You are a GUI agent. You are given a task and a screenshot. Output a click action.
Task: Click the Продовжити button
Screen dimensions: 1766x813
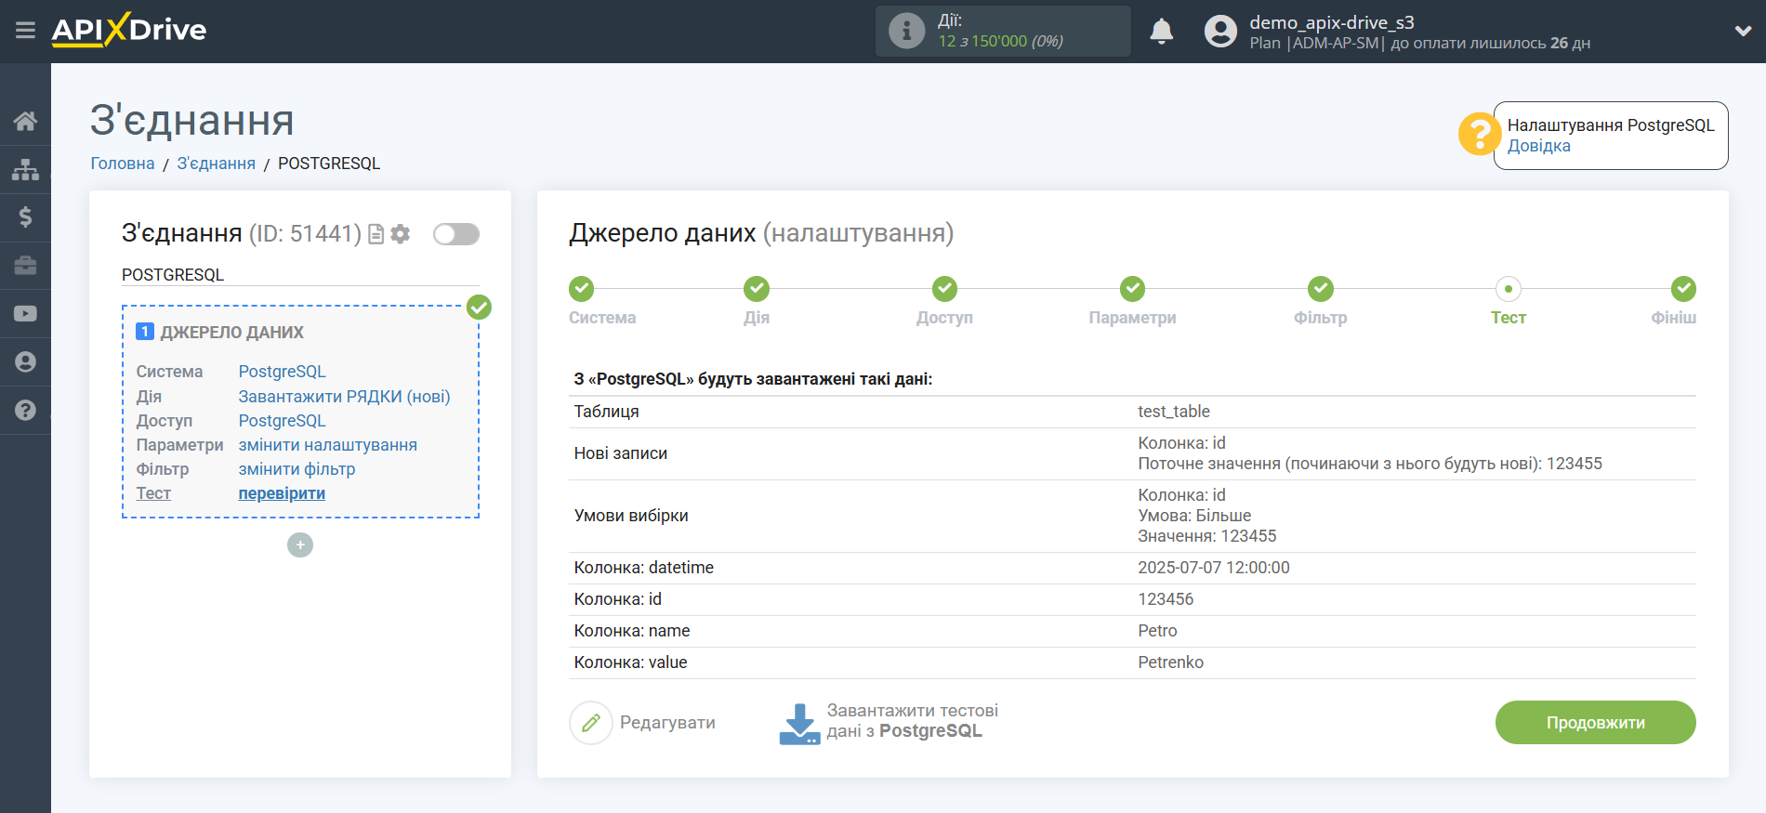1595,723
